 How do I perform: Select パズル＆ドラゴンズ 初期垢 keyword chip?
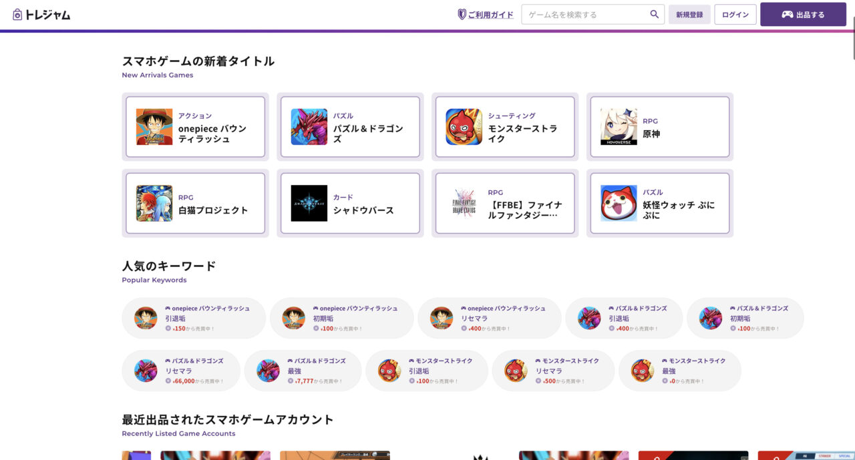(745, 318)
